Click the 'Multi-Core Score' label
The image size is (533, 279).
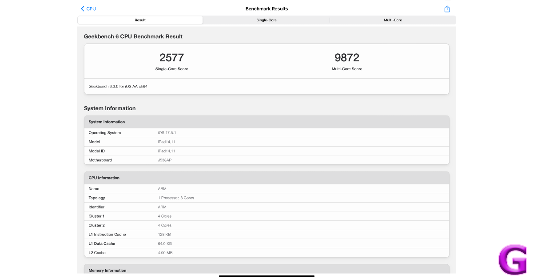[347, 69]
